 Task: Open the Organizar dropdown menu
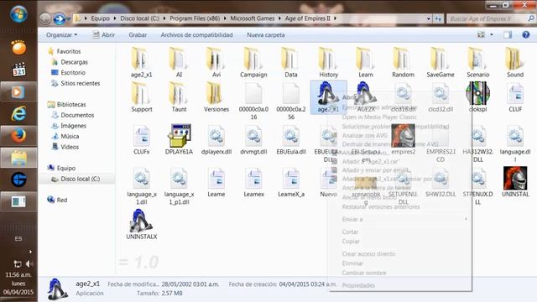click(x=61, y=35)
